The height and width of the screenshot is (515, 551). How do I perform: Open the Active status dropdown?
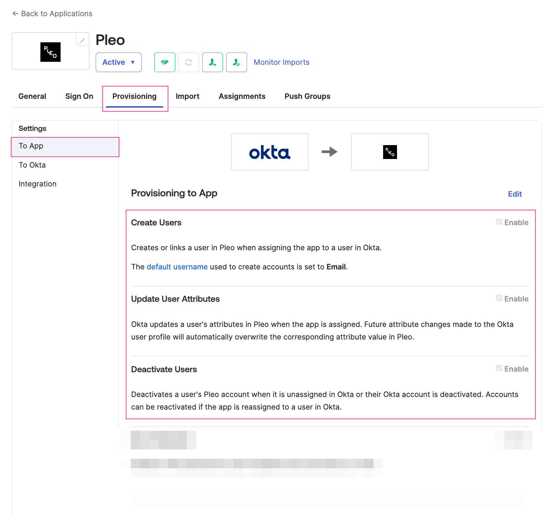(119, 62)
